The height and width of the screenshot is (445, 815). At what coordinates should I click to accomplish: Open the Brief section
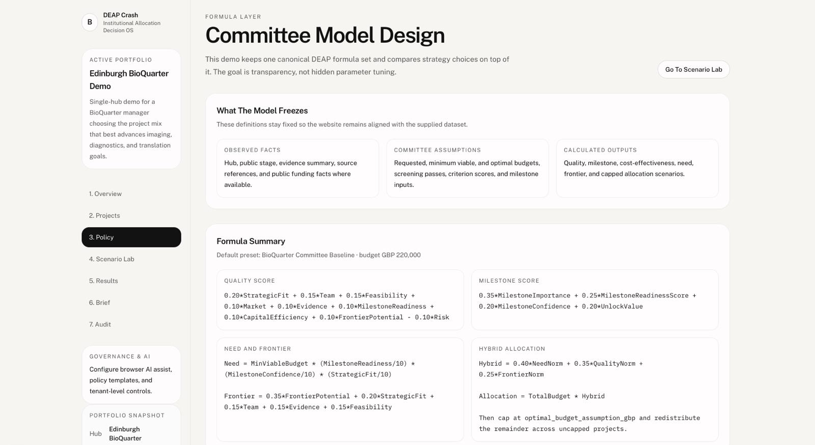tap(99, 303)
